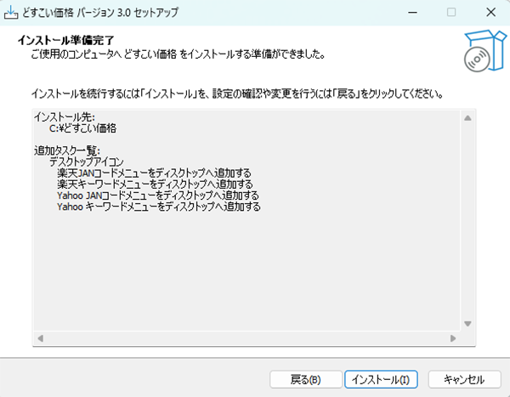Cancel setup with the キャンセル button
This screenshot has width=510, height=397.
[464, 379]
